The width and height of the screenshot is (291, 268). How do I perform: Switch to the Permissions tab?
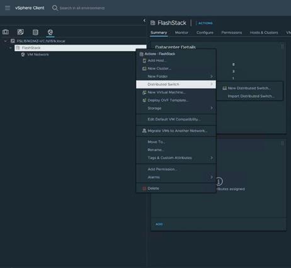[x=232, y=33]
